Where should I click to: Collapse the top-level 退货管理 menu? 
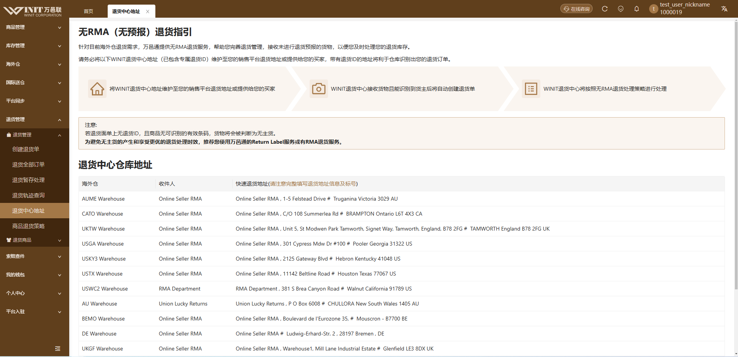click(35, 120)
